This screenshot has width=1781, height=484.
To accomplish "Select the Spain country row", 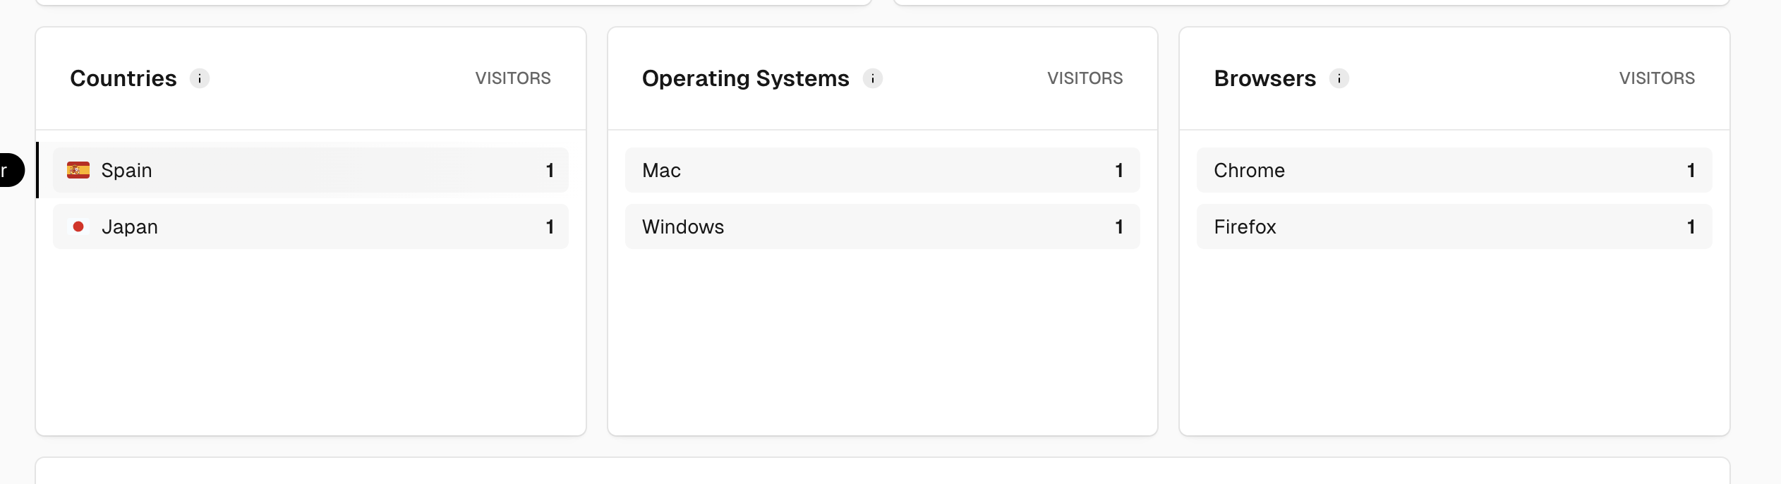I will [310, 170].
